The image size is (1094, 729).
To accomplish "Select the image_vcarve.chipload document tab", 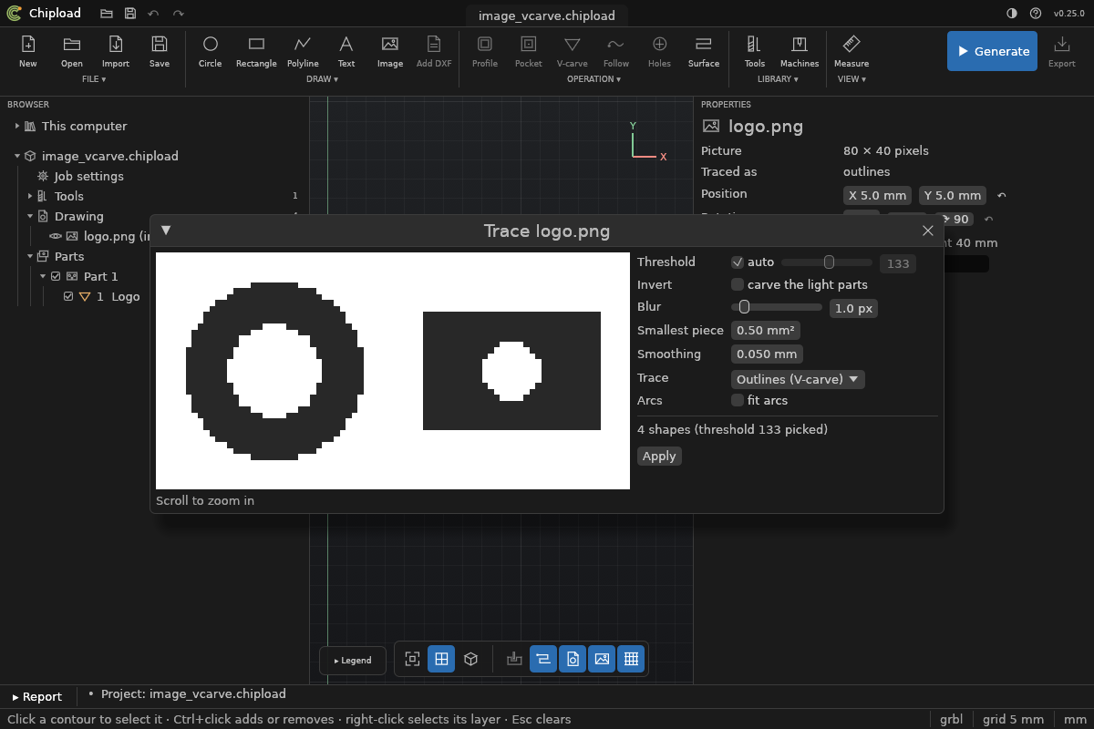I will pos(547,15).
